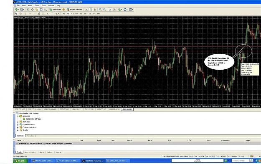
Task: Click the connection status bars indicator
Action: point(251,156)
